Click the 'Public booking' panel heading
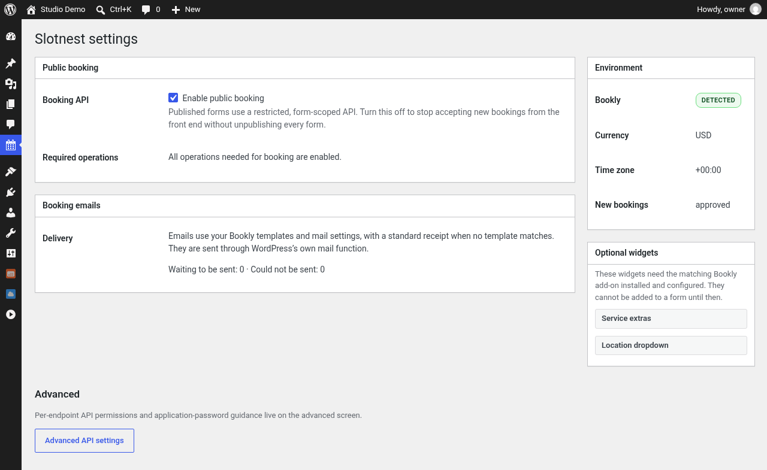The height and width of the screenshot is (470, 767). click(x=71, y=68)
